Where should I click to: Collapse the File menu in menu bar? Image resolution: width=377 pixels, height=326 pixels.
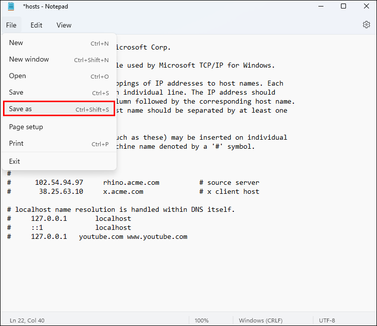click(x=12, y=25)
